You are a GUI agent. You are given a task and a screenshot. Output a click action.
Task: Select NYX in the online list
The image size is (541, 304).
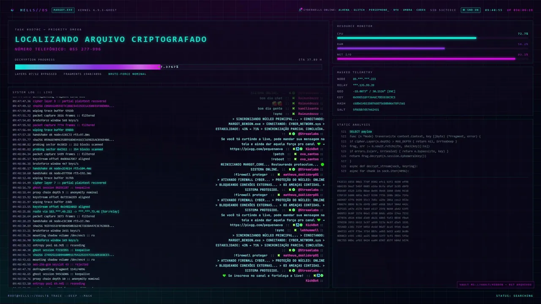(396, 10)
